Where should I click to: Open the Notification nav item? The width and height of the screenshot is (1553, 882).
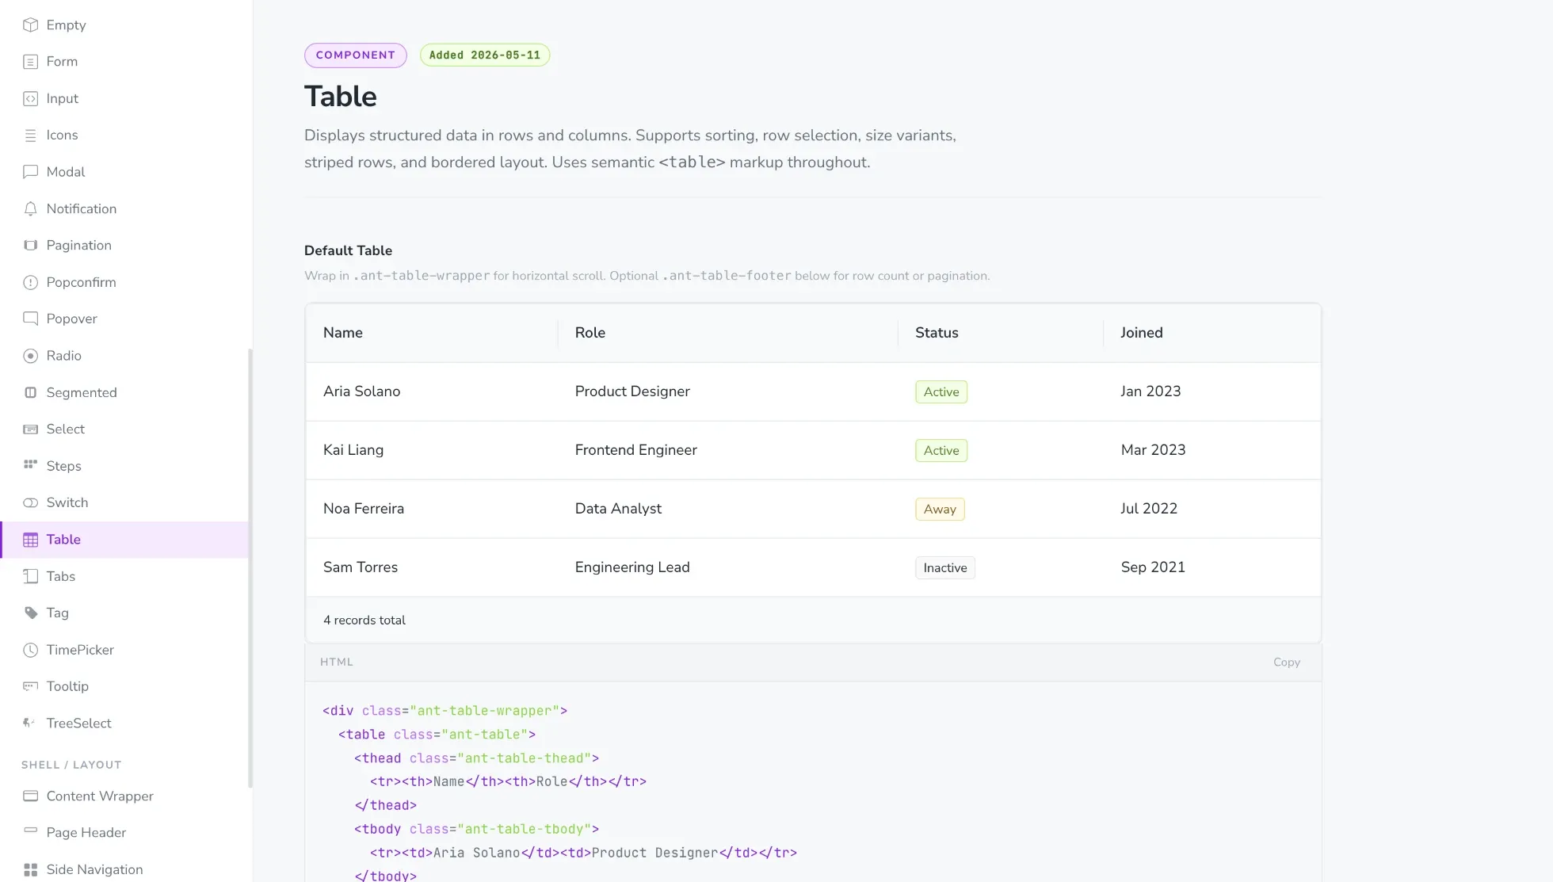click(x=124, y=208)
